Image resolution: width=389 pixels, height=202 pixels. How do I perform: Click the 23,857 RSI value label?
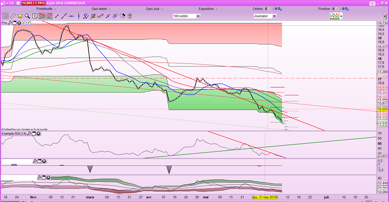(383, 156)
